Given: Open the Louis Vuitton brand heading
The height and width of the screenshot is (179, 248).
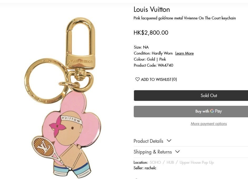Looking at the screenshot, I should [x=152, y=9].
